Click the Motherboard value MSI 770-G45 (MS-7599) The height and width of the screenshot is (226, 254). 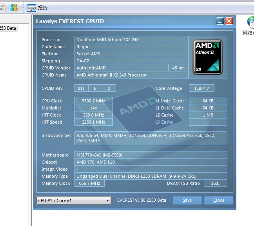click(x=151, y=155)
